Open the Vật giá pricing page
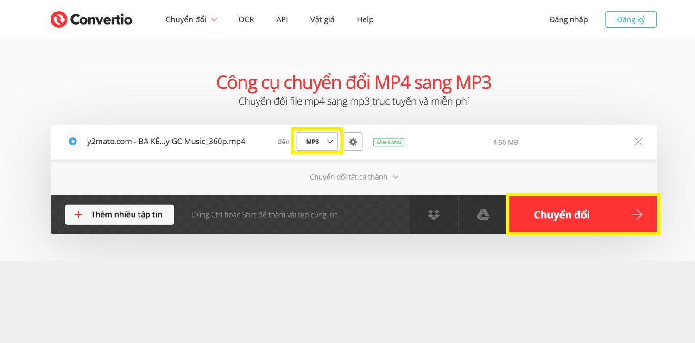This screenshot has height=343, width=695. tap(322, 19)
